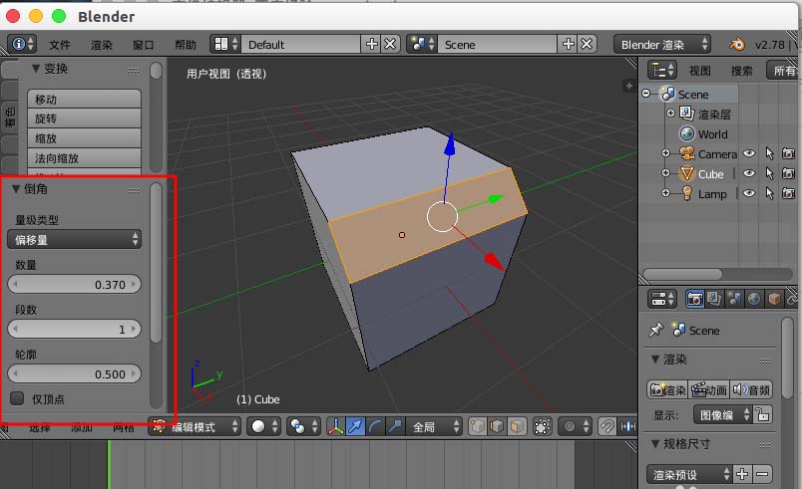Open the scene browser icon
Screen dimensions: 802x489
(423, 45)
